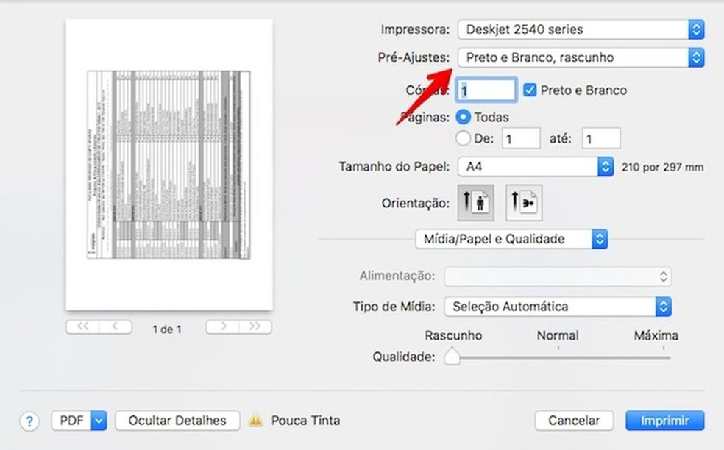The image size is (724, 450).
Task: Uncheck the Preto e Branco checkbox
Action: [530, 90]
